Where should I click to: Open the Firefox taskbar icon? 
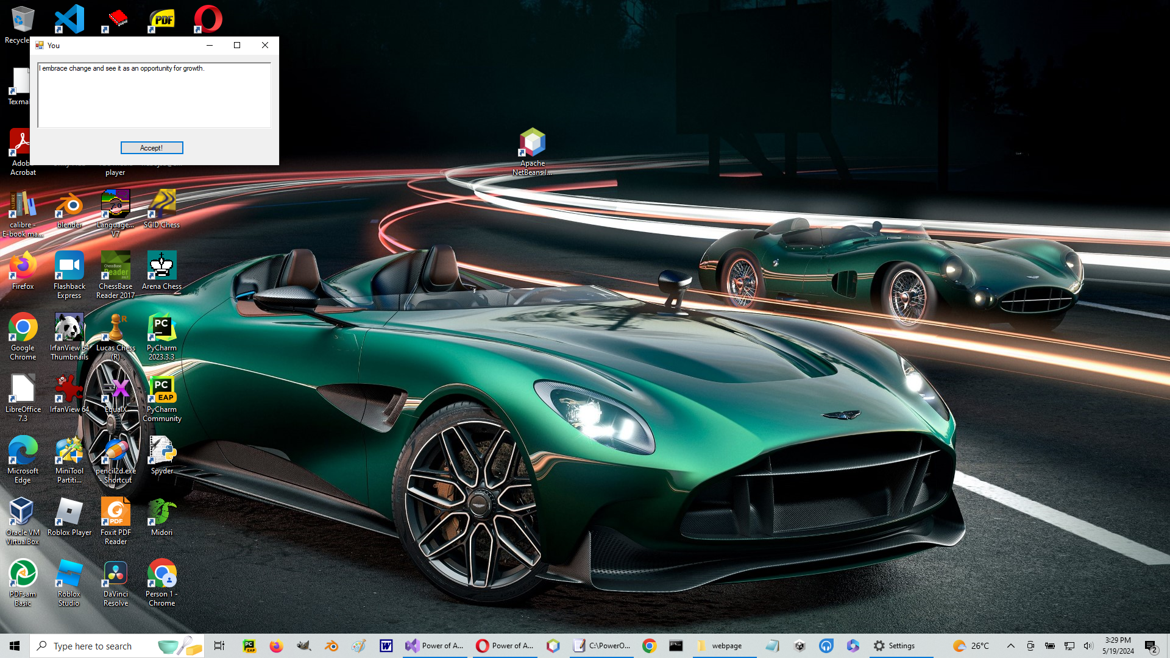[277, 646]
